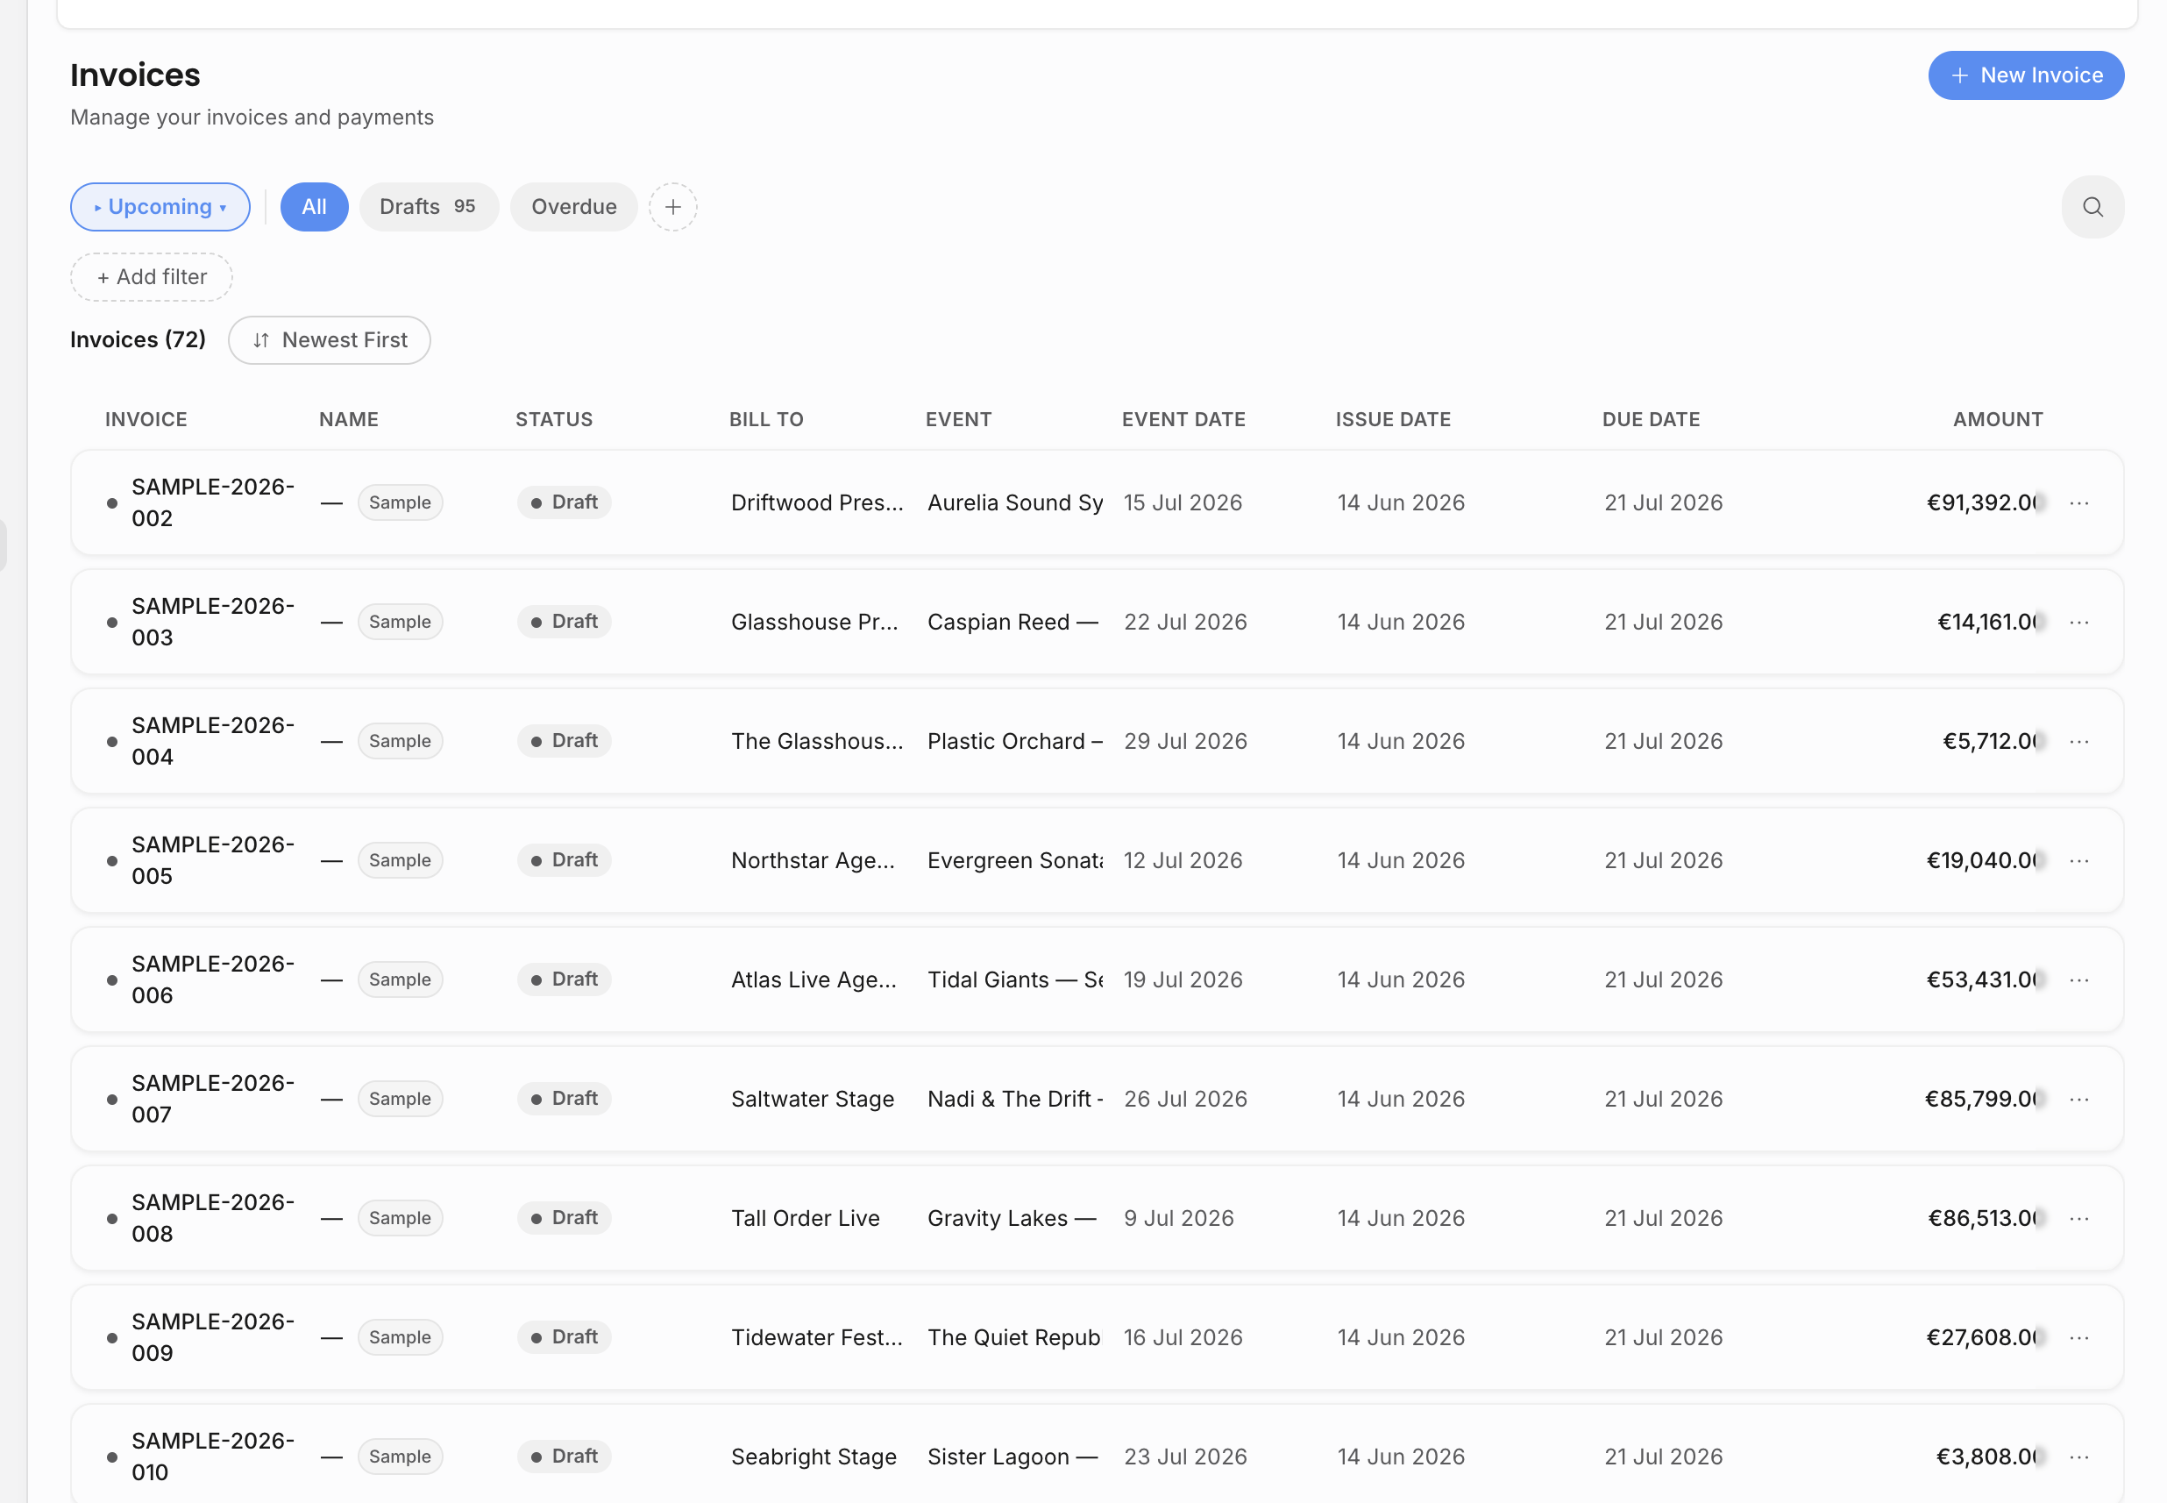The image size is (2167, 1503).
Task: Click the Tidal Giants event cell
Action: coord(1015,980)
